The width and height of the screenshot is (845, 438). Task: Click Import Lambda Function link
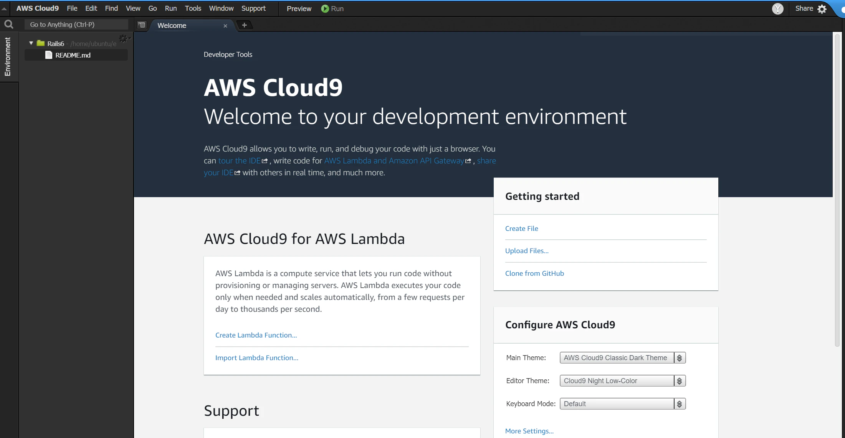point(257,358)
